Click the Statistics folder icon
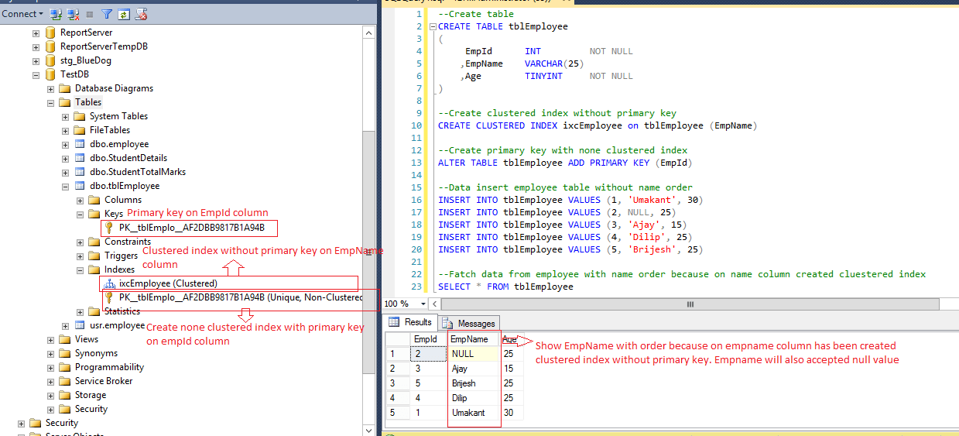The image size is (959, 436). (x=94, y=311)
